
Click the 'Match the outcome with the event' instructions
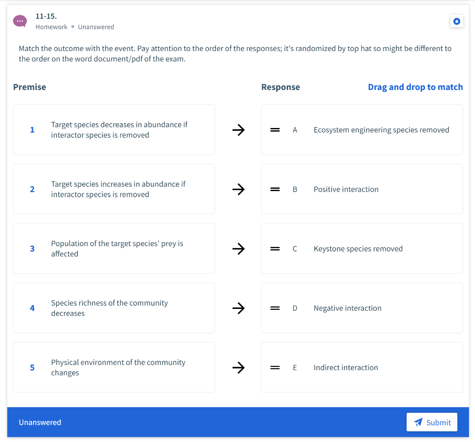(235, 54)
